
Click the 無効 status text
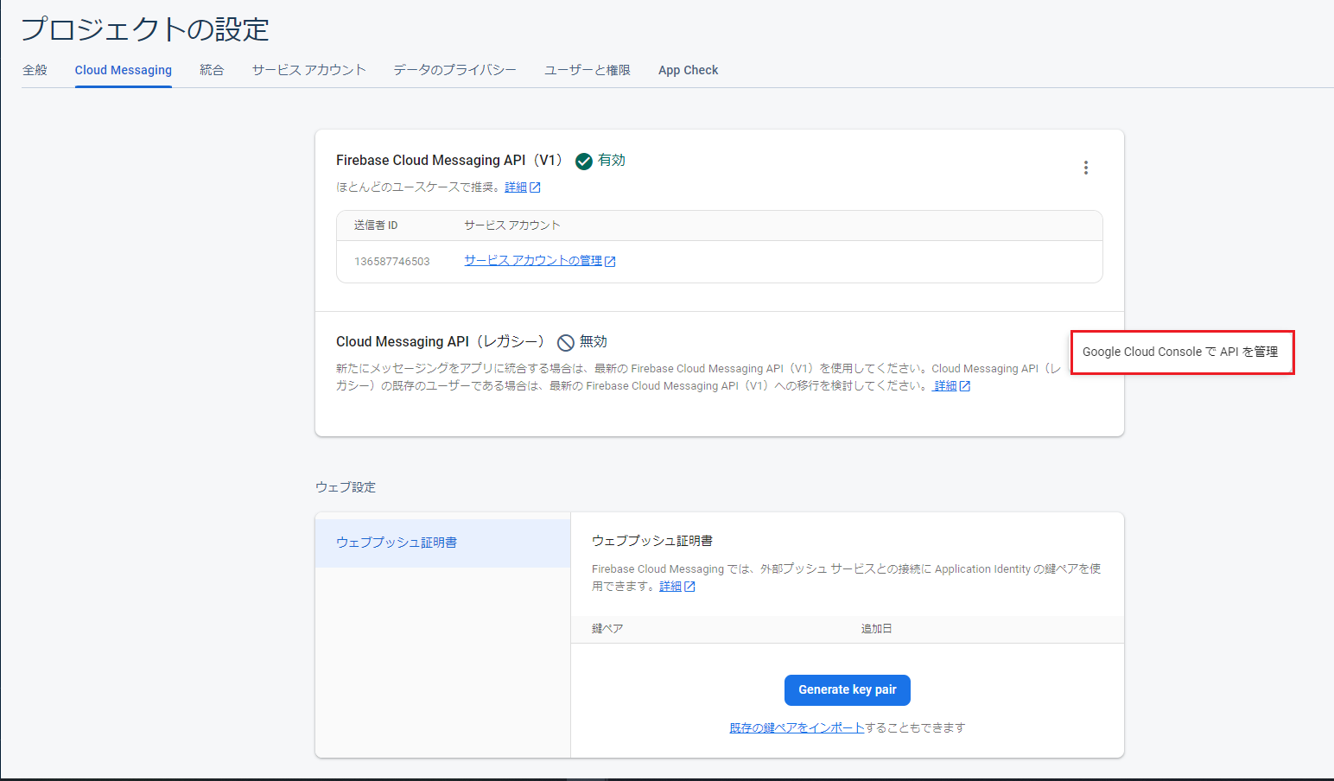click(x=594, y=342)
